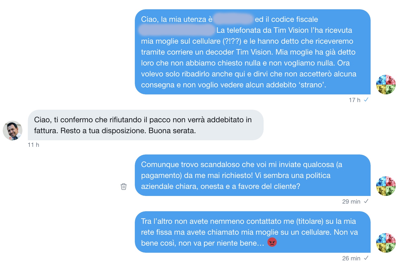Select the message Tra l'altro non avete nemmeno
Screen dimensions: 399x268
(x=253, y=232)
